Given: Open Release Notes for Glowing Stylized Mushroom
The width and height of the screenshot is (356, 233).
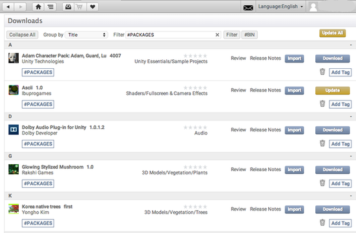Looking at the screenshot, I should point(266,169).
